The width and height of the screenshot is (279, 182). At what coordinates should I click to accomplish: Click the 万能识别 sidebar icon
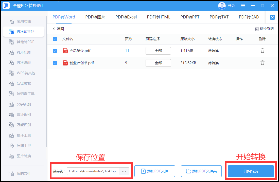pos(11,125)
